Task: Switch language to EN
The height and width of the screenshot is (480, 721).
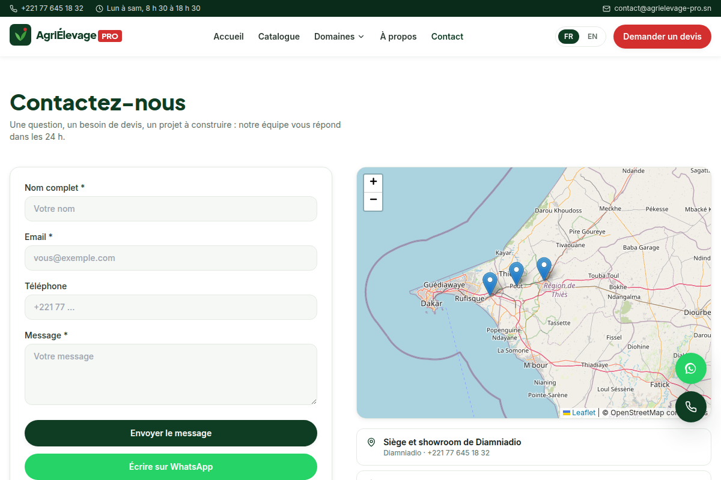Action: (x=592, y=37)
